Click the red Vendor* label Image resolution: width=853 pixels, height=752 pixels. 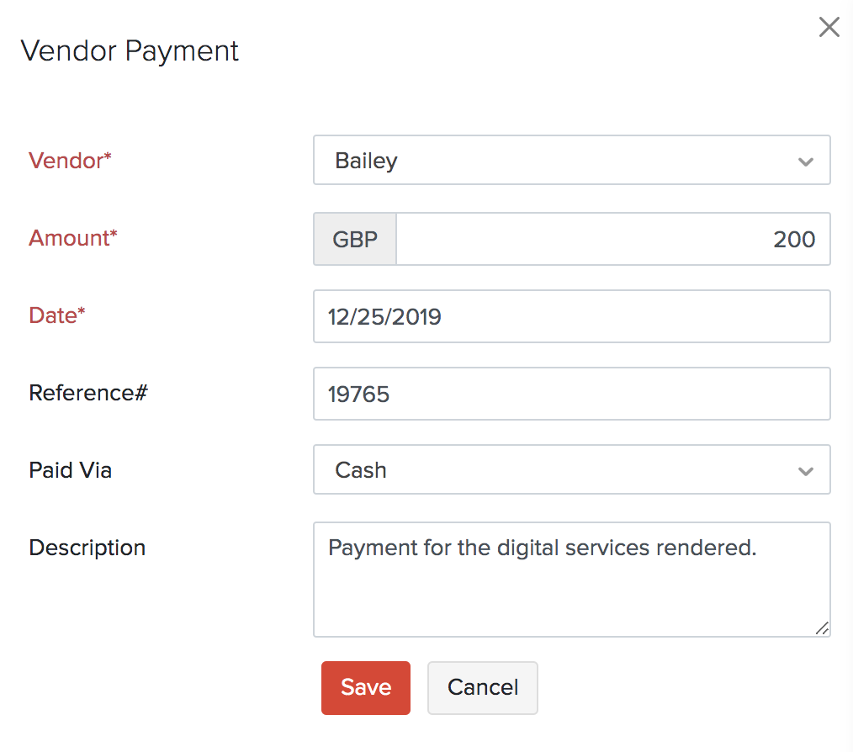[70, 161]
